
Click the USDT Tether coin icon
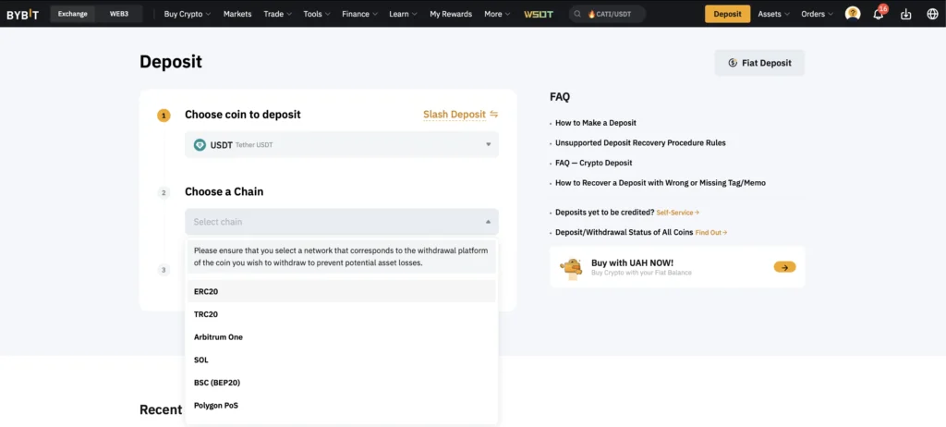(200, 145)
